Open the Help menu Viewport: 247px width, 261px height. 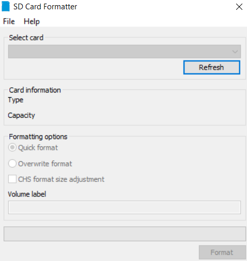click(32, 22)
